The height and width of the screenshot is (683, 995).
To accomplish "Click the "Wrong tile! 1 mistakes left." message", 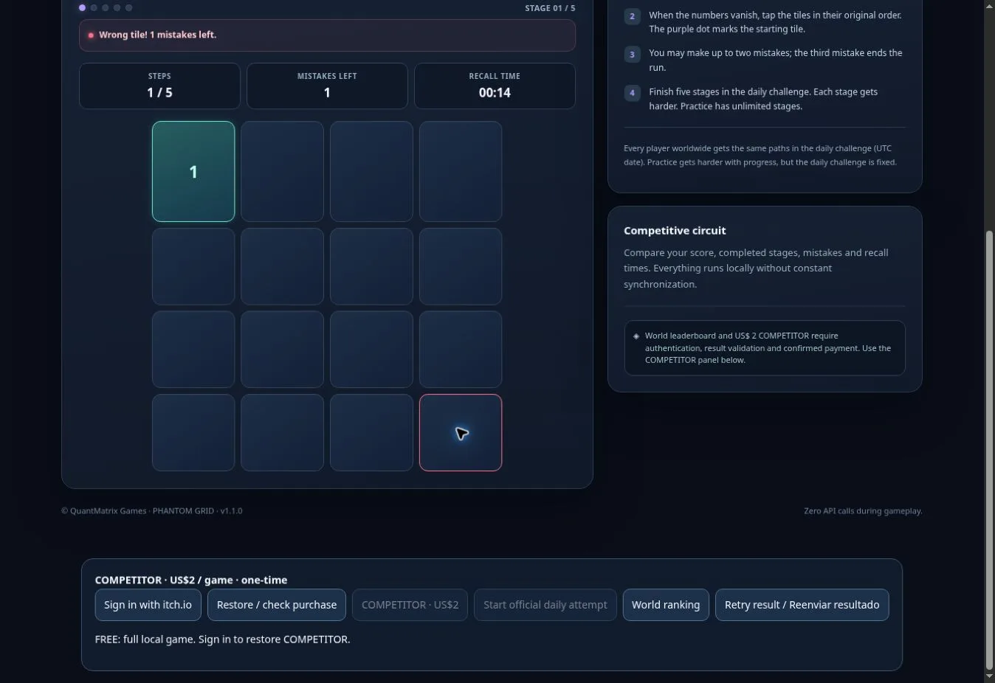I will [x=157, y=35].
